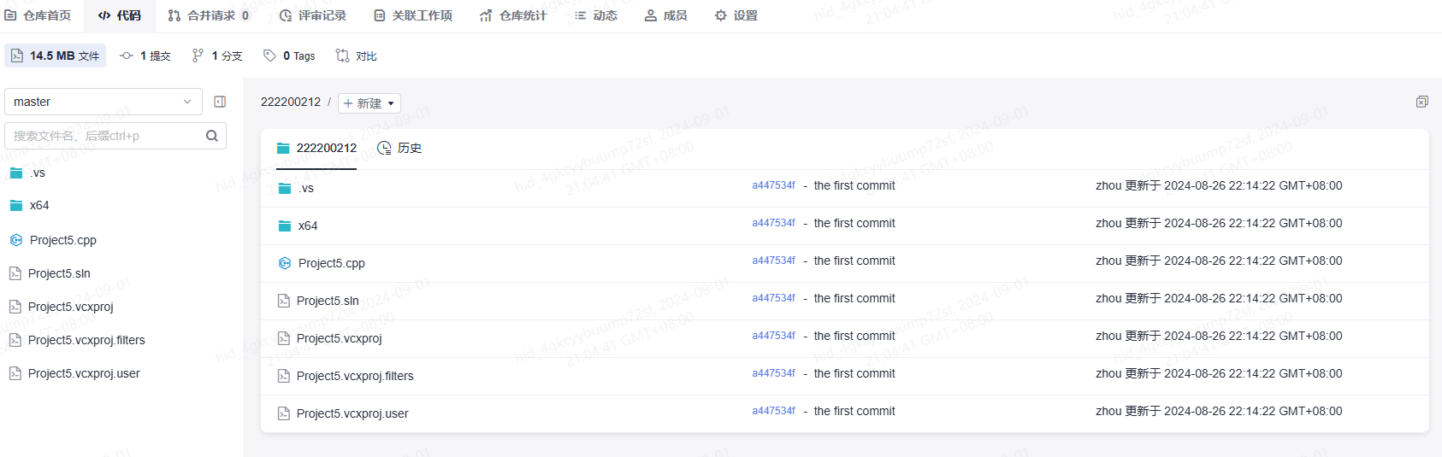The image size is (1442, 457).
Task: Click the C++ file icon of Project5.cpp in list
Action: point(285,263)
